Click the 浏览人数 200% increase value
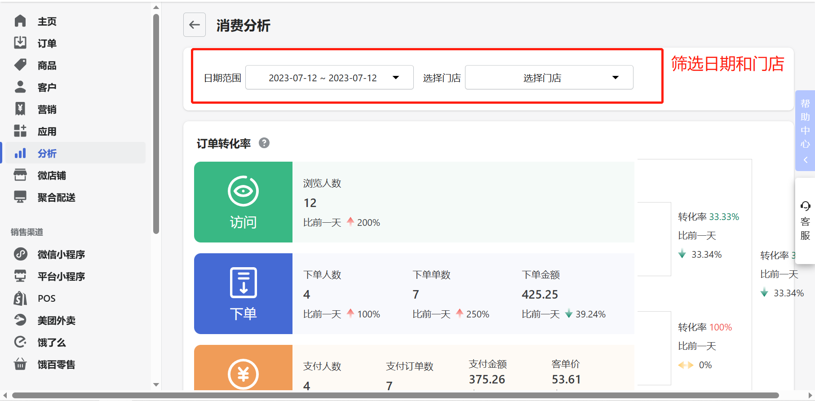The image size is (815, 401). point(368,223)
